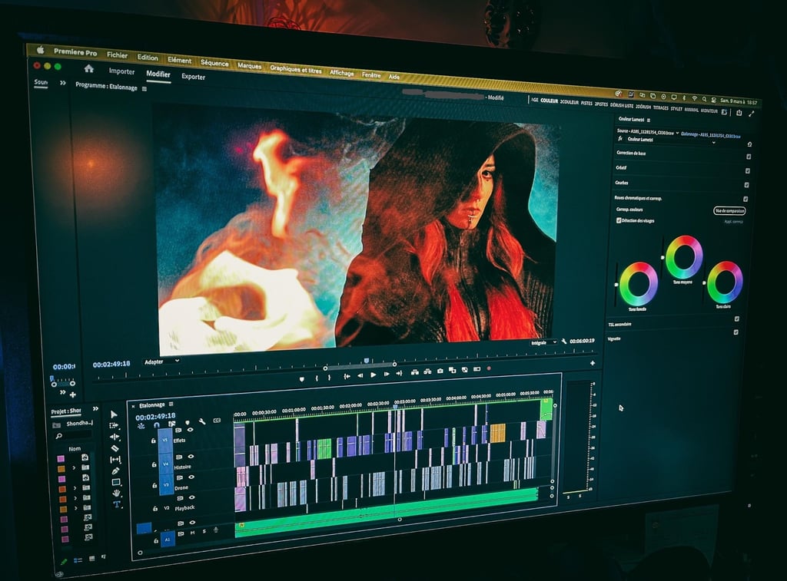Hide the Histoire track eye
This screenshot has width=787, height=581.
191,457
